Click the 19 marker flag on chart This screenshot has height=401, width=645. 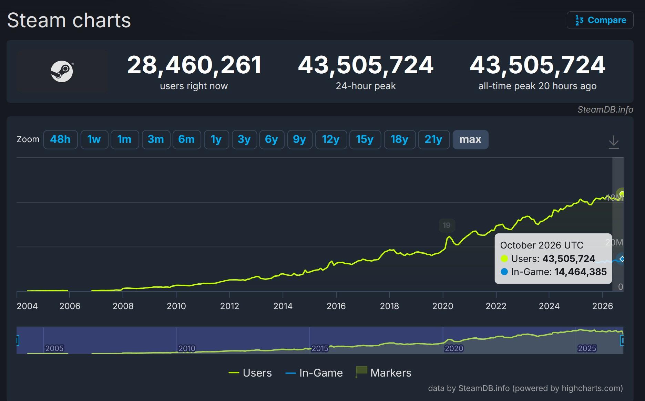point(447,225)
